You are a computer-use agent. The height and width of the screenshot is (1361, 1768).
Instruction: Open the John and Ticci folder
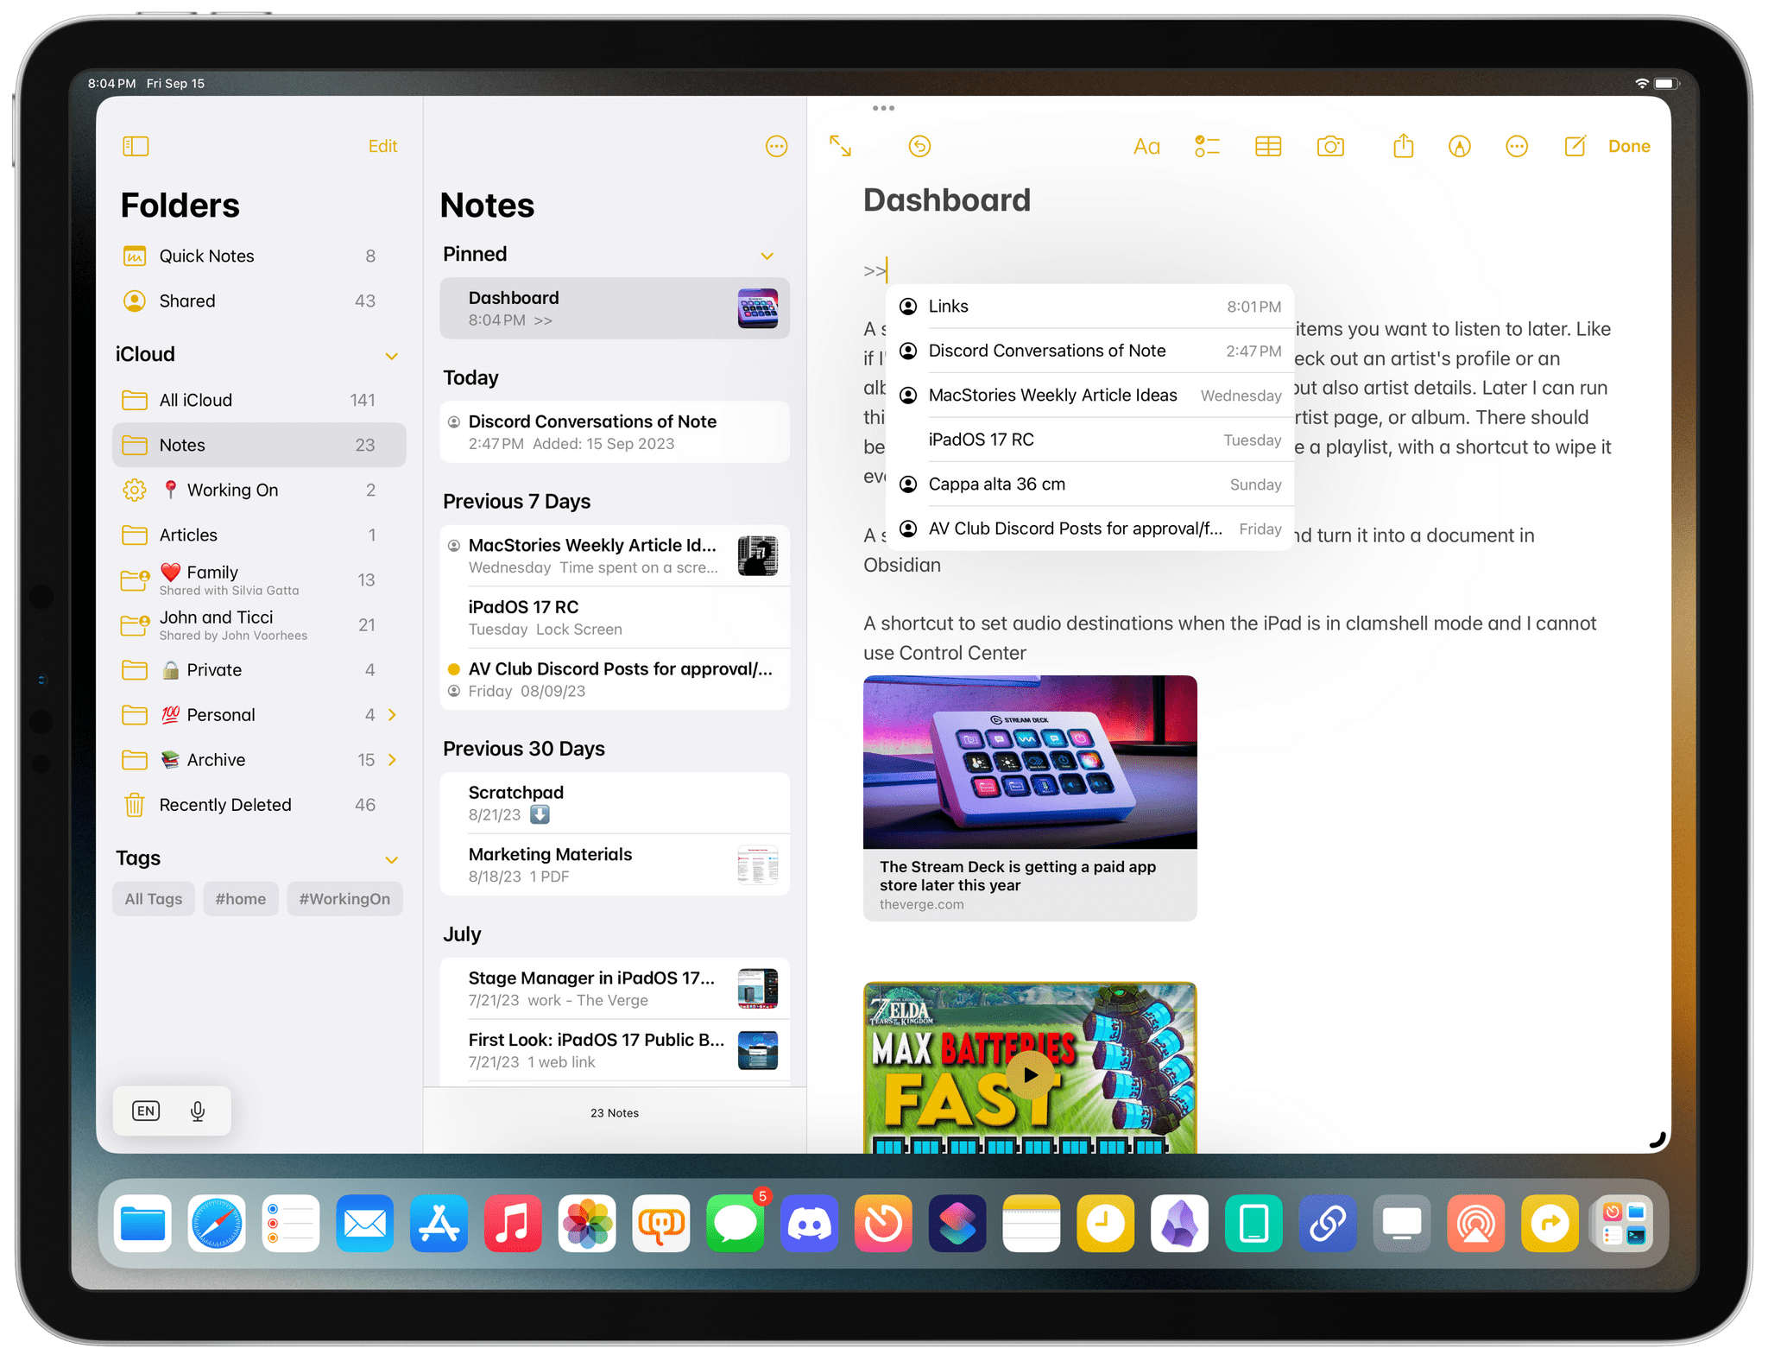[259, 624]
